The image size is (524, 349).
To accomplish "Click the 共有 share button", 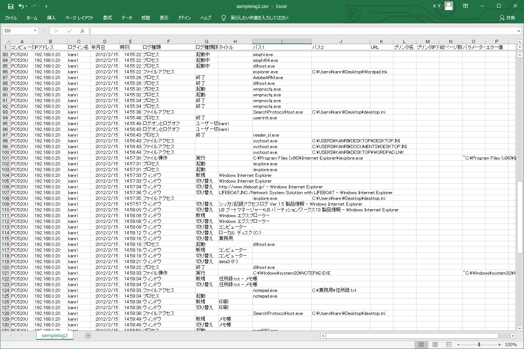I will 507,18.
